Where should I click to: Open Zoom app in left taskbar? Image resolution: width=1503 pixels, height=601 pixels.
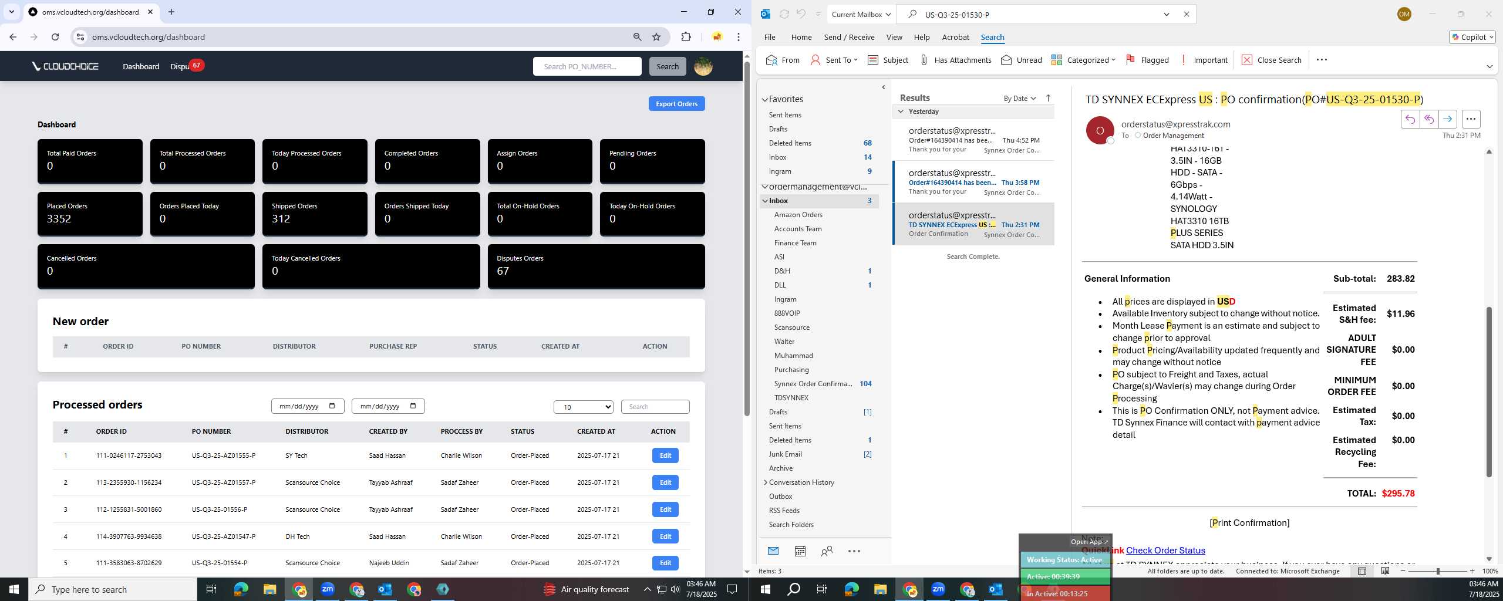click(328, 589)
